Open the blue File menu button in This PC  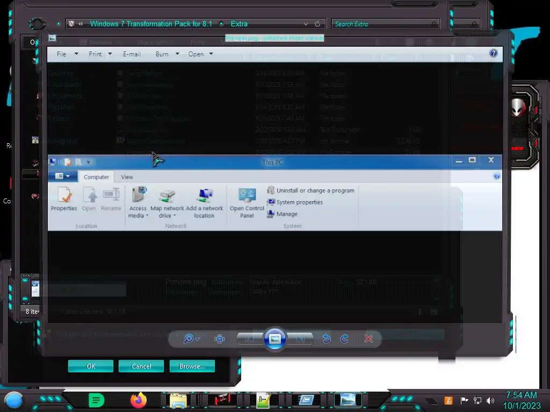pyautogui.click(x=63, y=176)
